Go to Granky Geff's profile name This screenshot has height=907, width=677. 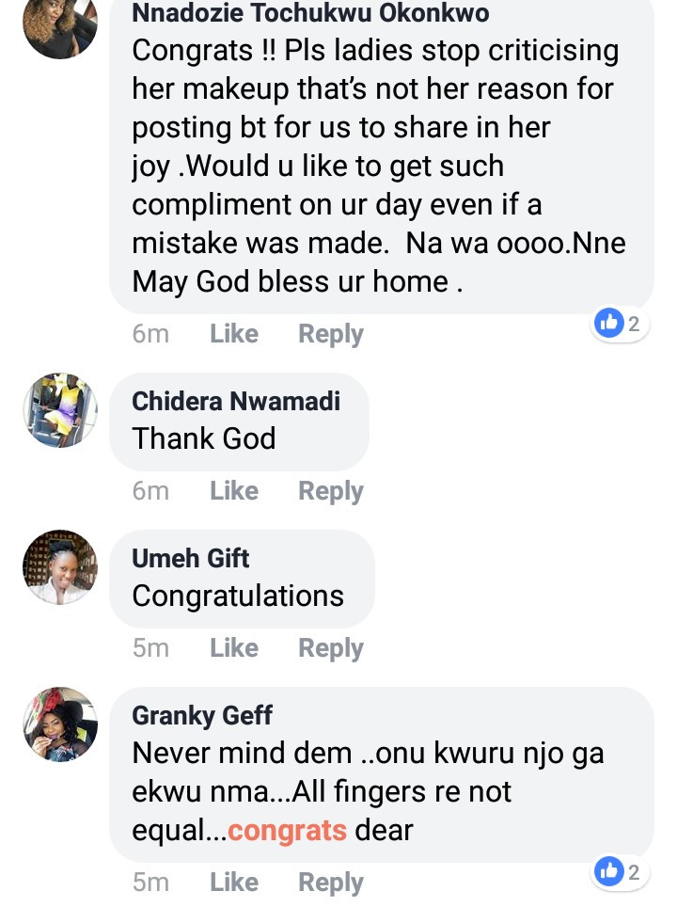202,715
